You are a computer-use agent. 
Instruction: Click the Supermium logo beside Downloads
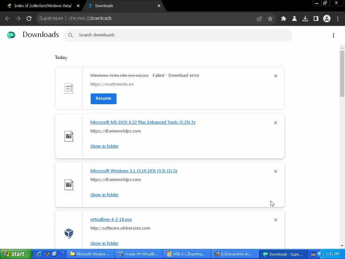(x=11, y=35)
